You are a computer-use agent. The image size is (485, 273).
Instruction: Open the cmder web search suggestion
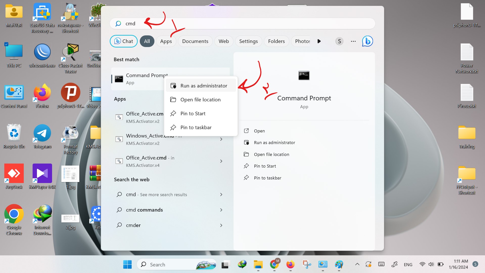point(170,225)
